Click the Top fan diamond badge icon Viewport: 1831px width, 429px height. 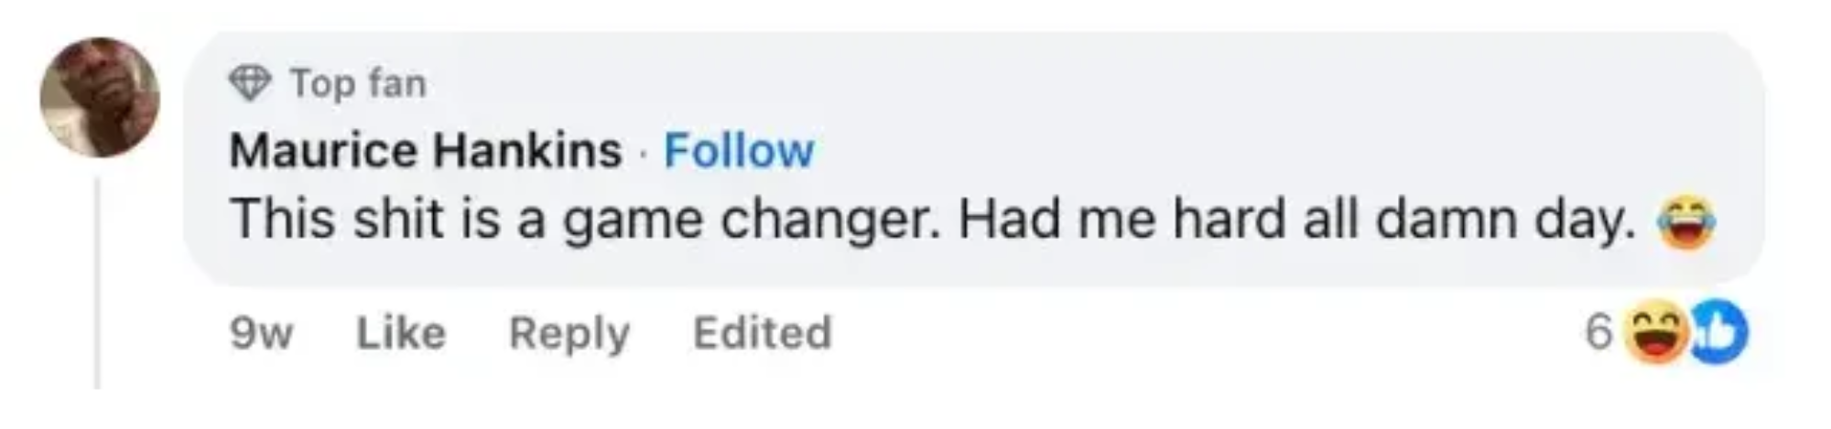tap(249, 84)
